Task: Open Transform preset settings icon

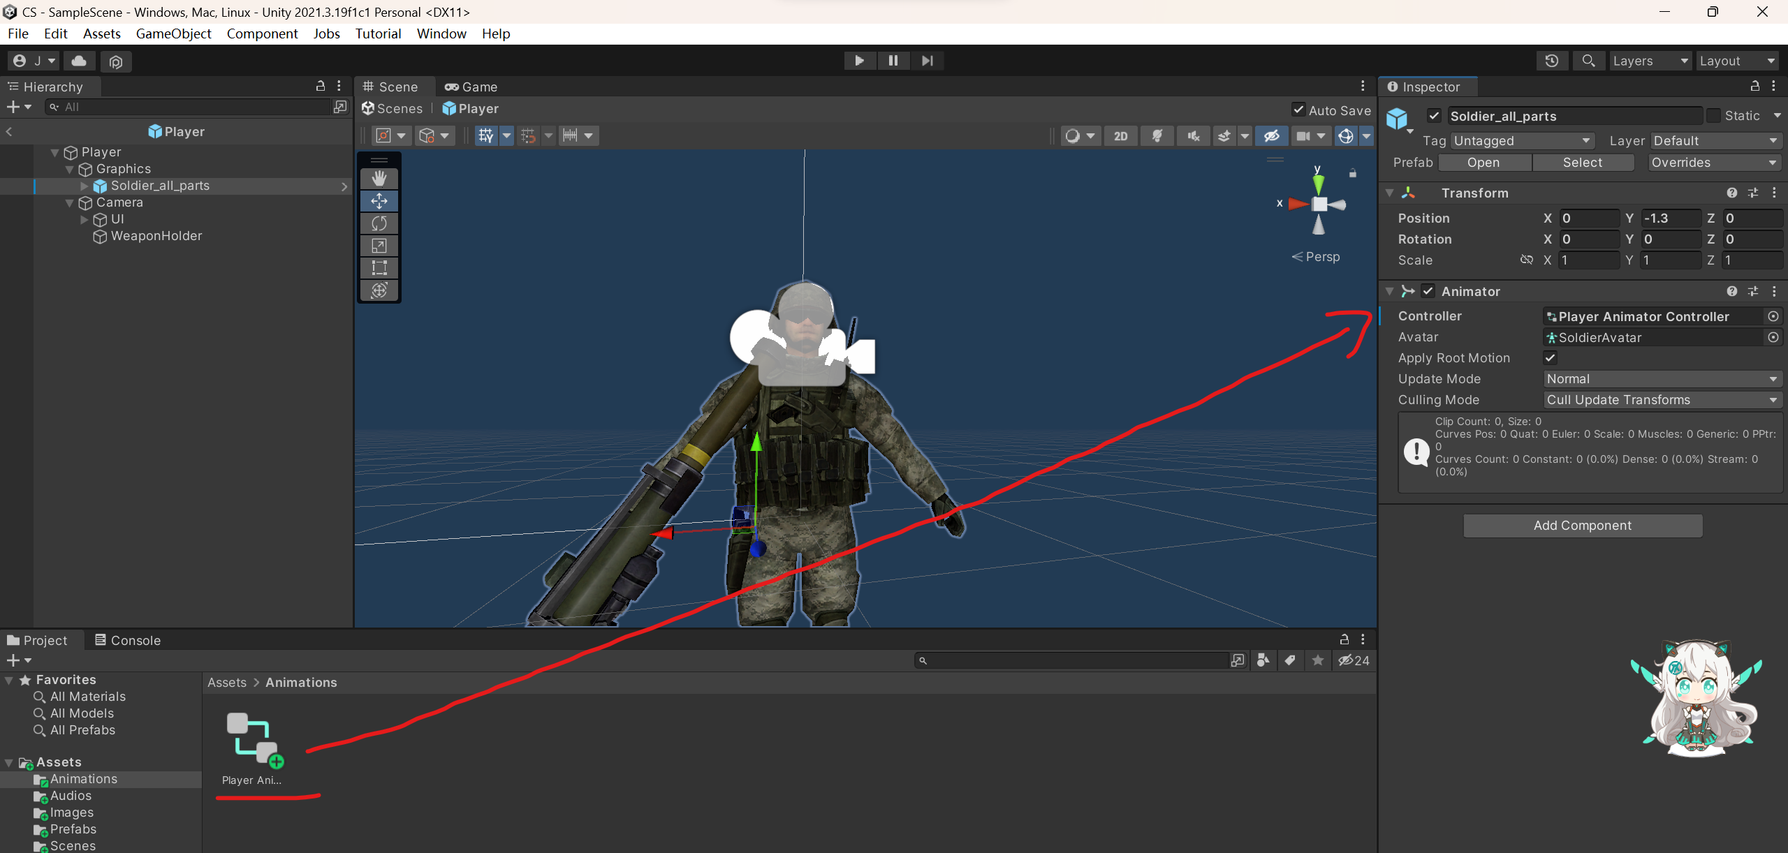Action: tap(1753, 193)
